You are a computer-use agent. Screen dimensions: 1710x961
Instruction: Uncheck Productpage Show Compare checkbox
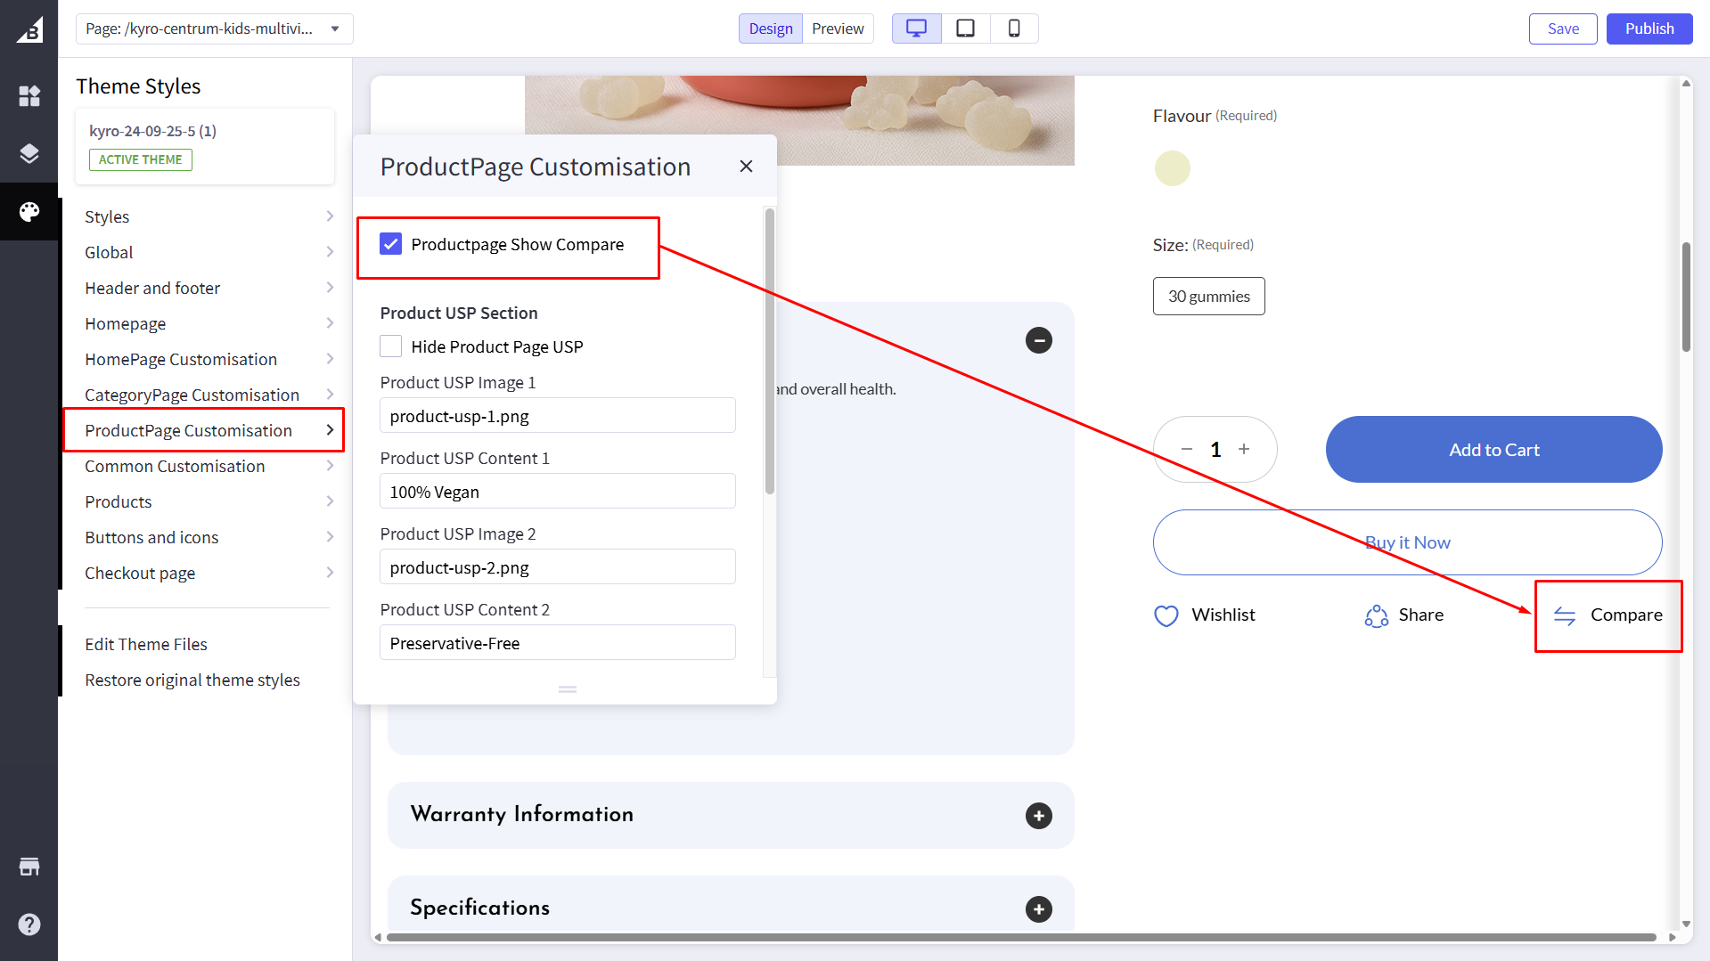(390, 244)
